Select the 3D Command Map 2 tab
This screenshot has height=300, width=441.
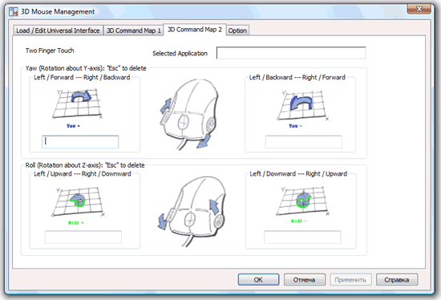(x=195, y=30)
